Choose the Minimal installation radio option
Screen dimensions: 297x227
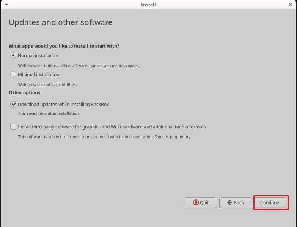(13, 75)
